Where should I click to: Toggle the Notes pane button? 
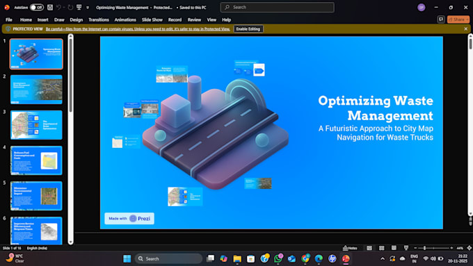click(x=350, y=248)
